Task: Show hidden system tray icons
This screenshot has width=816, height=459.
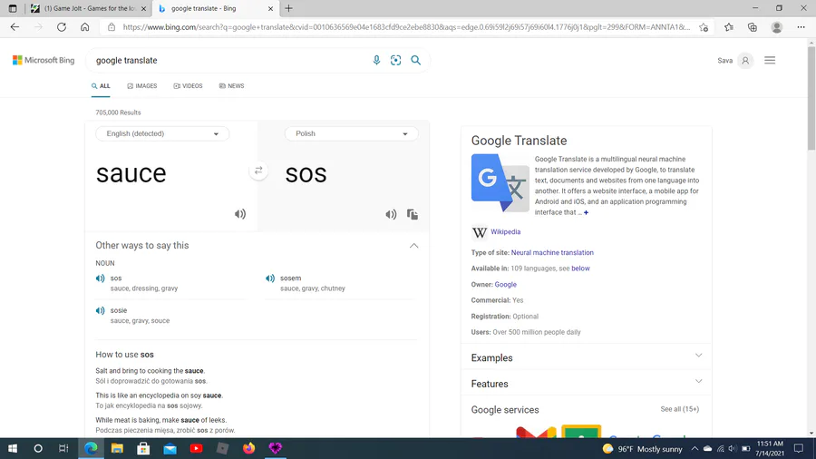Action: (695, 449)
